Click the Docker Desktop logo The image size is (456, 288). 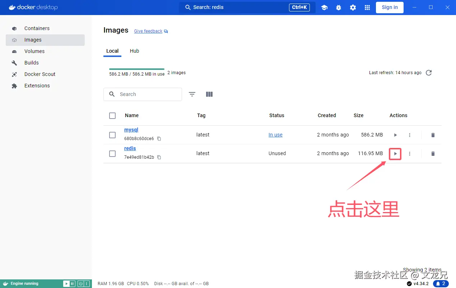[33, 7]
